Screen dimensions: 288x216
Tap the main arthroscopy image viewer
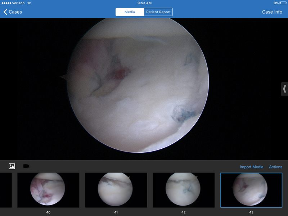(144, 89)
